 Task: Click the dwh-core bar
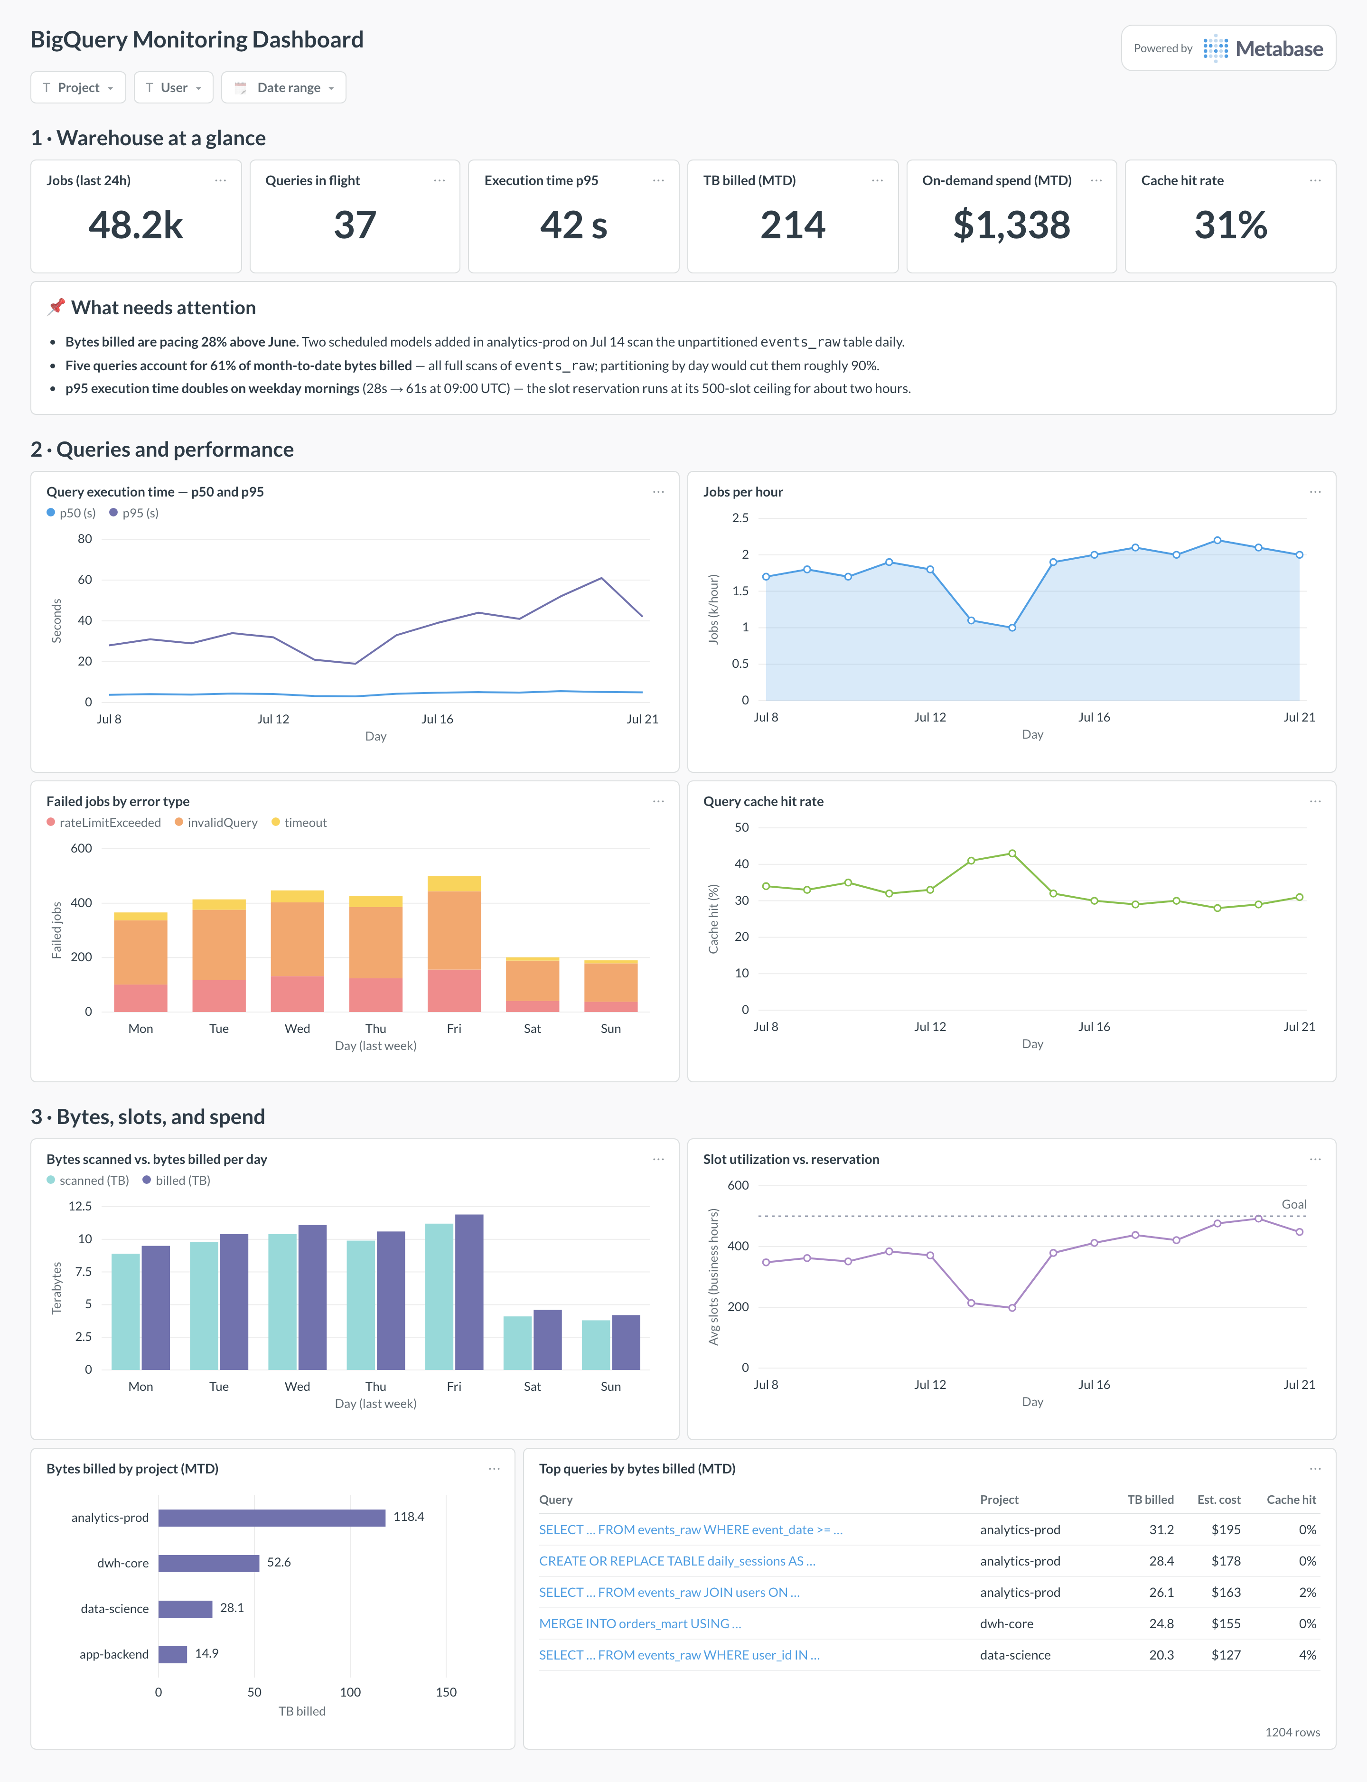point(209,1563)
